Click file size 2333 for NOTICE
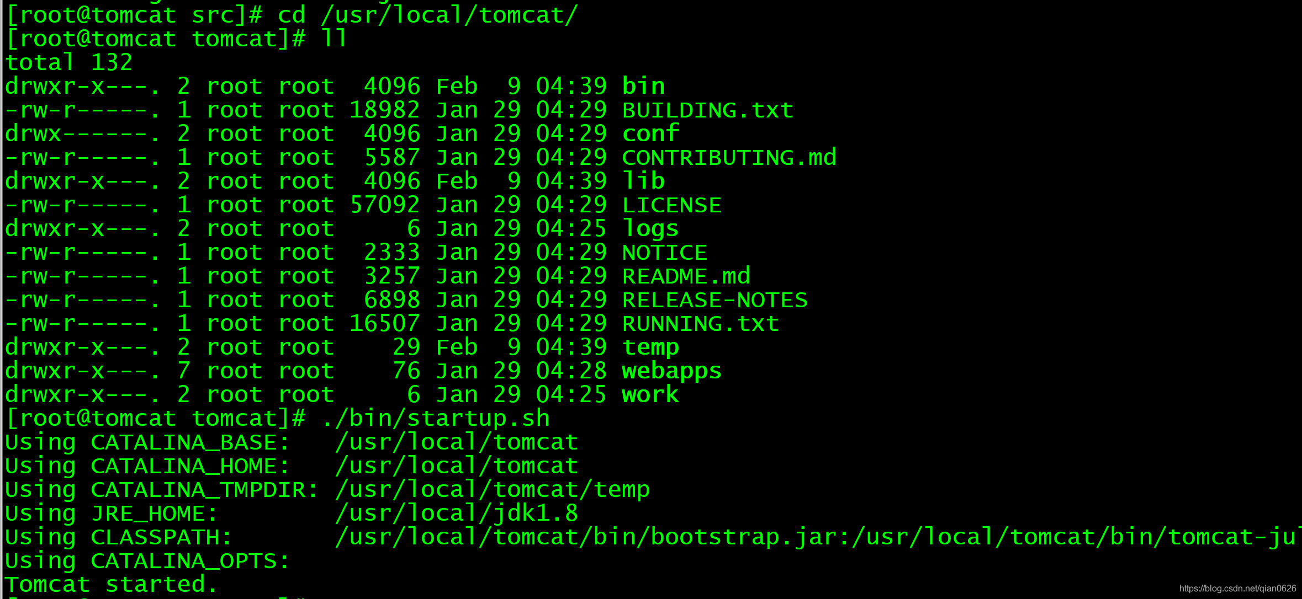Screen dimensions: 1302x599 [392, 252]
